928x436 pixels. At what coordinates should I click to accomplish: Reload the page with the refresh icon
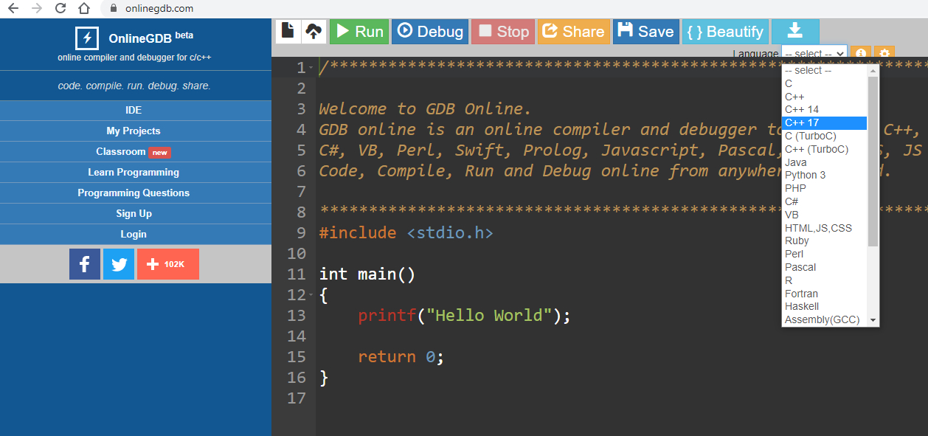pyautogui.click(x=60, y=8)
